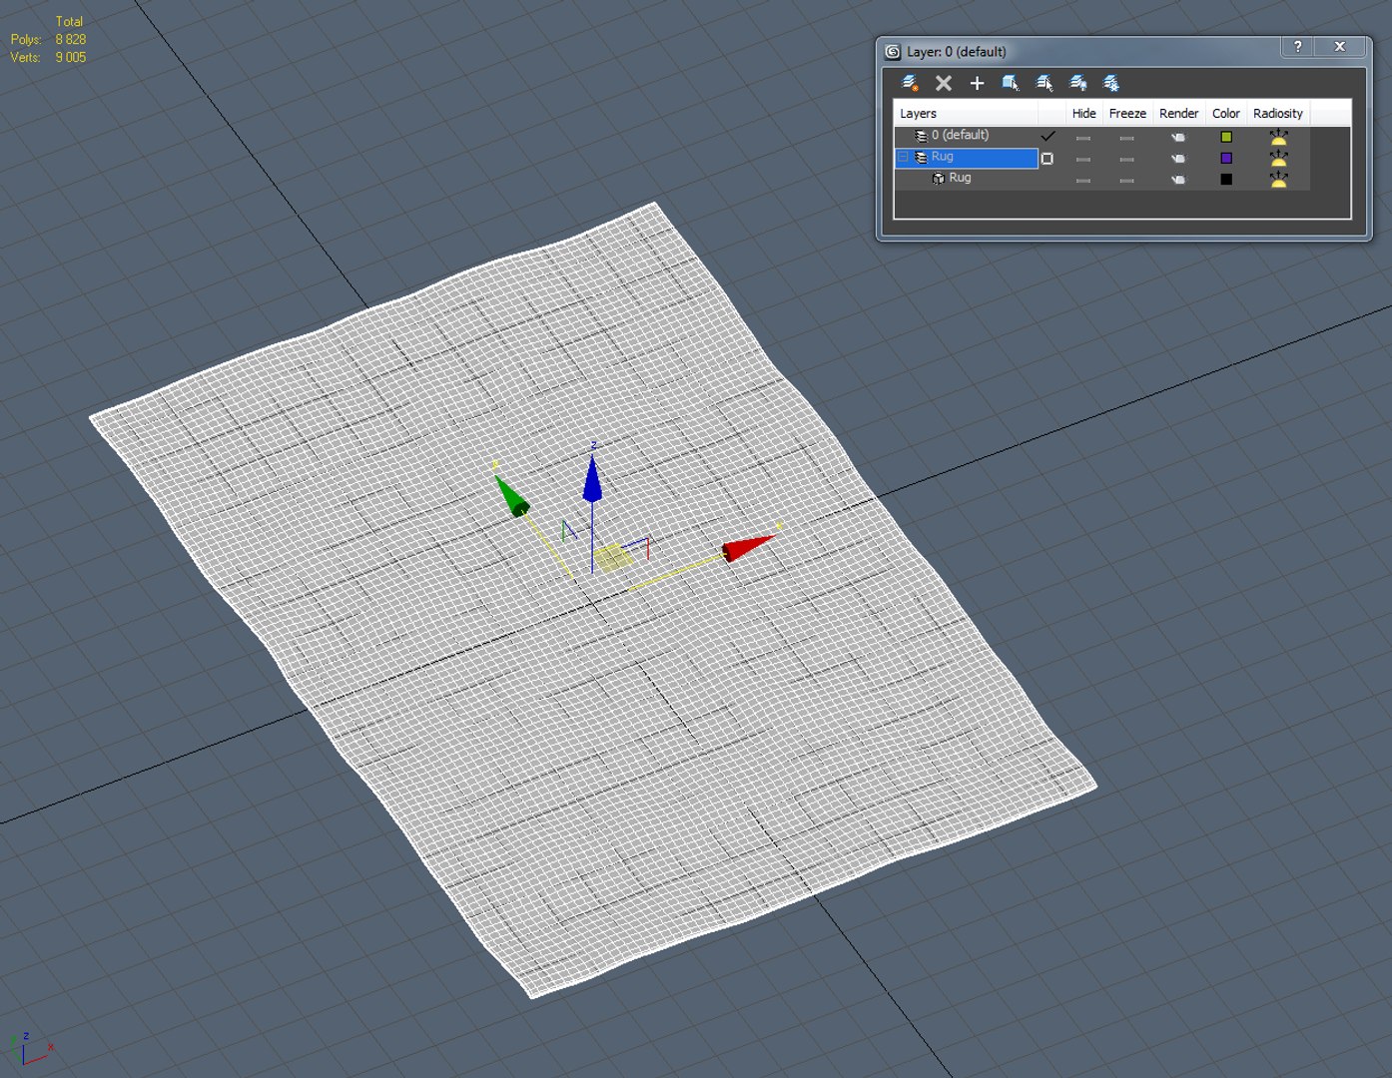Image resolution: width=1392 pixels, height=1078 pixels.
Task: Freeze or unfreeze all layers icon
Action: pyautogui.click(x=1111, y=83)
